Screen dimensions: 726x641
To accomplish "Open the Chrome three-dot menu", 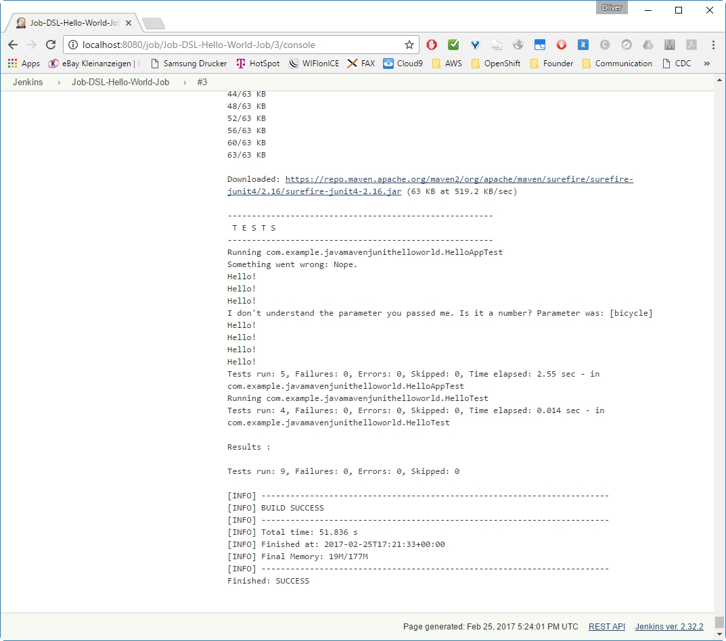I will 713,45.
